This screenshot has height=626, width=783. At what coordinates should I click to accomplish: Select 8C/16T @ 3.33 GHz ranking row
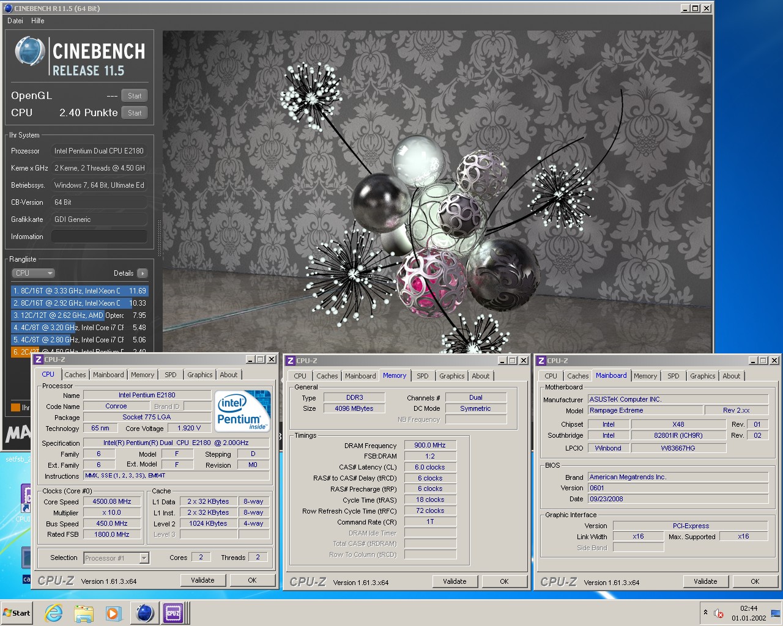[80, 291]
